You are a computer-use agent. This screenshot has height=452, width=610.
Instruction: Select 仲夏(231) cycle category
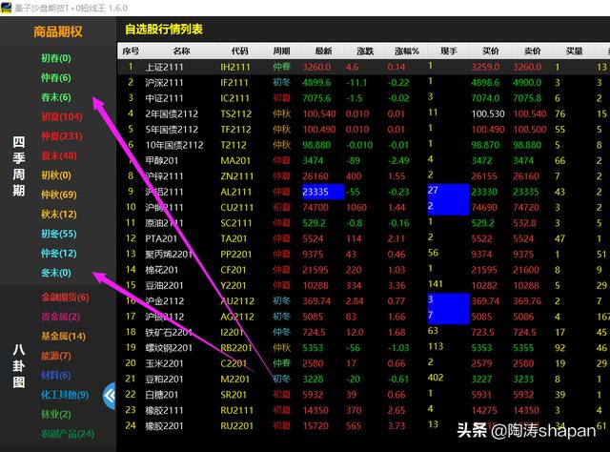(61, 136)
